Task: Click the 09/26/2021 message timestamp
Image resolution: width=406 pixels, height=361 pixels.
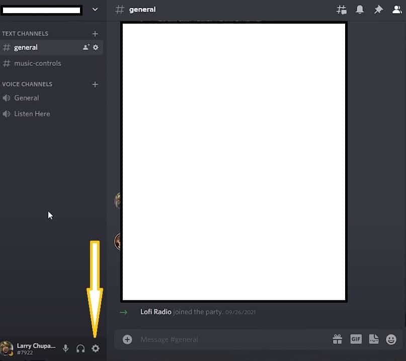Action: (x=240, y=312)
